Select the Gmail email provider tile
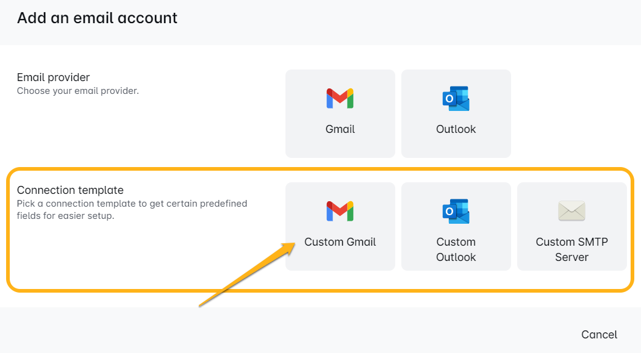The width and height of the screenshot is (641, 353). (x=340, y=113)
